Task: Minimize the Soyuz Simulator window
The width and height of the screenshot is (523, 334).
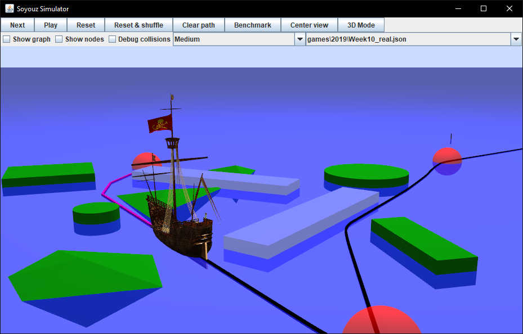Action: coord(458,8)
